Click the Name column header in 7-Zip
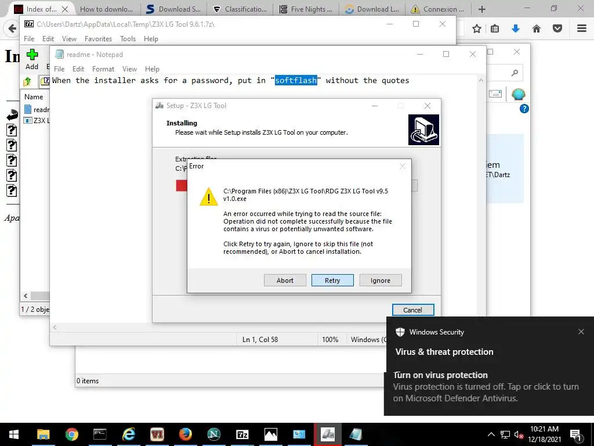 point(34,97)
